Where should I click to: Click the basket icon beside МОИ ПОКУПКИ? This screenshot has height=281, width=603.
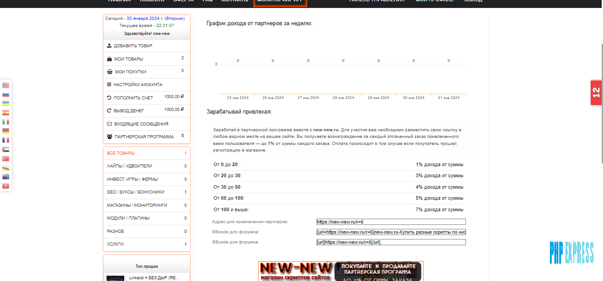pyautogui.click(x=110, y=72)
